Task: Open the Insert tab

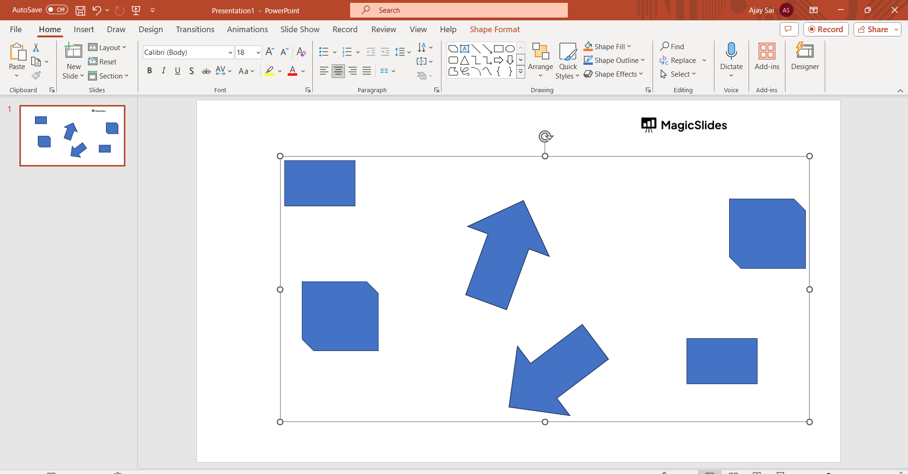Action: [84, 29]
